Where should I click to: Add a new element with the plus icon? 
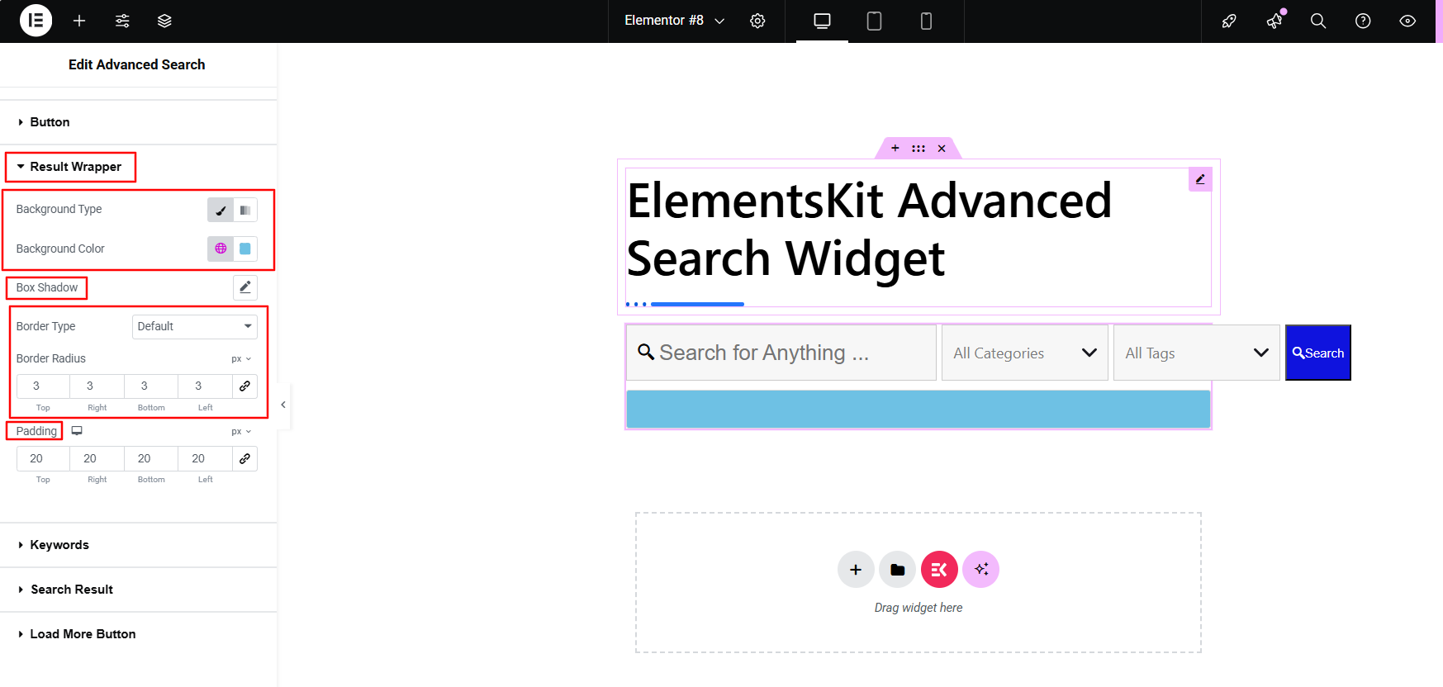pos(79,21)
